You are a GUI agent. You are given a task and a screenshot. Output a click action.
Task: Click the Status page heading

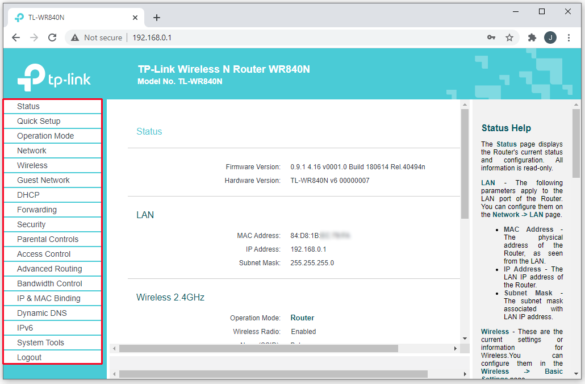(x=149, y=131)
